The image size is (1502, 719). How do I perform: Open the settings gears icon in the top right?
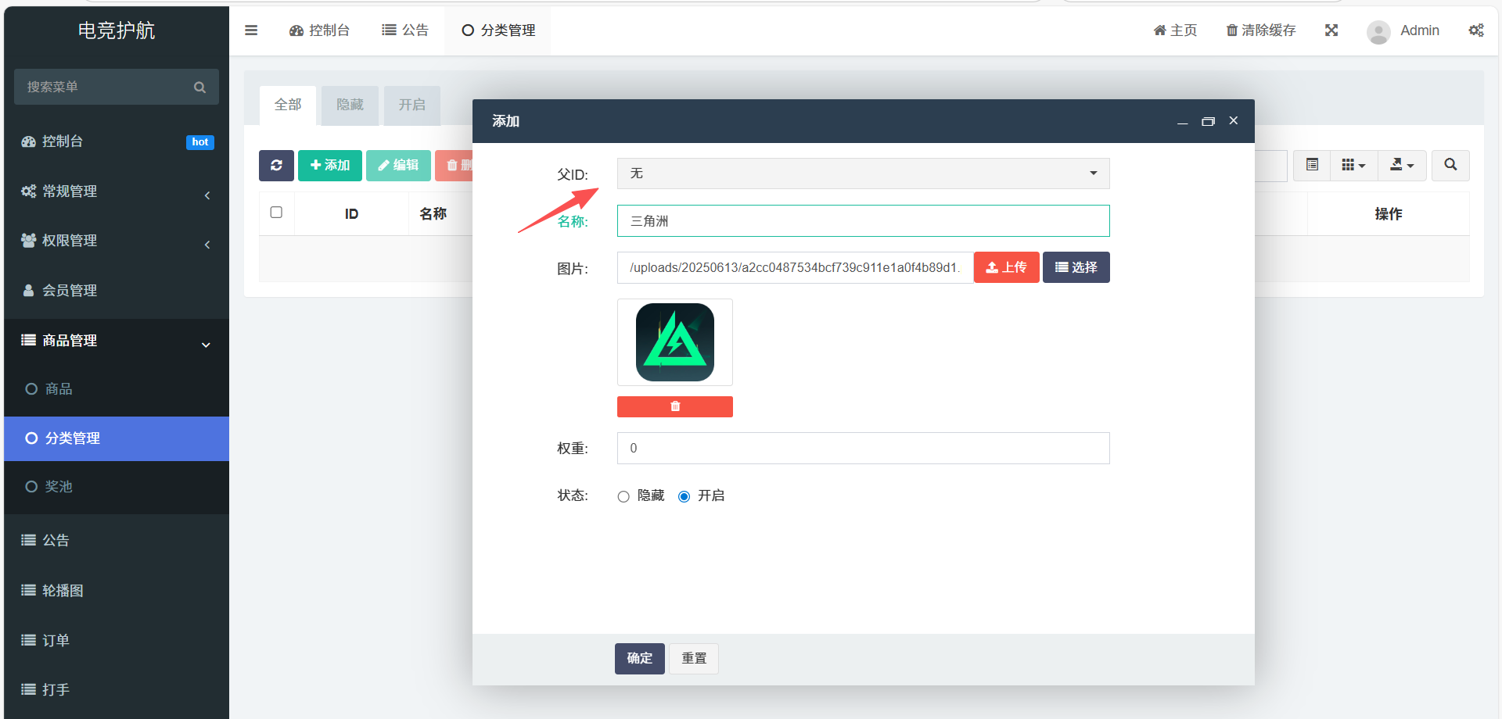(x=1475, y=30)
